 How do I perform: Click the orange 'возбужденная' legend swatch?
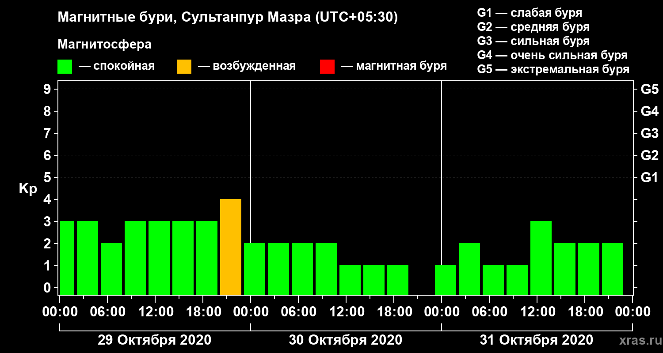184,67
